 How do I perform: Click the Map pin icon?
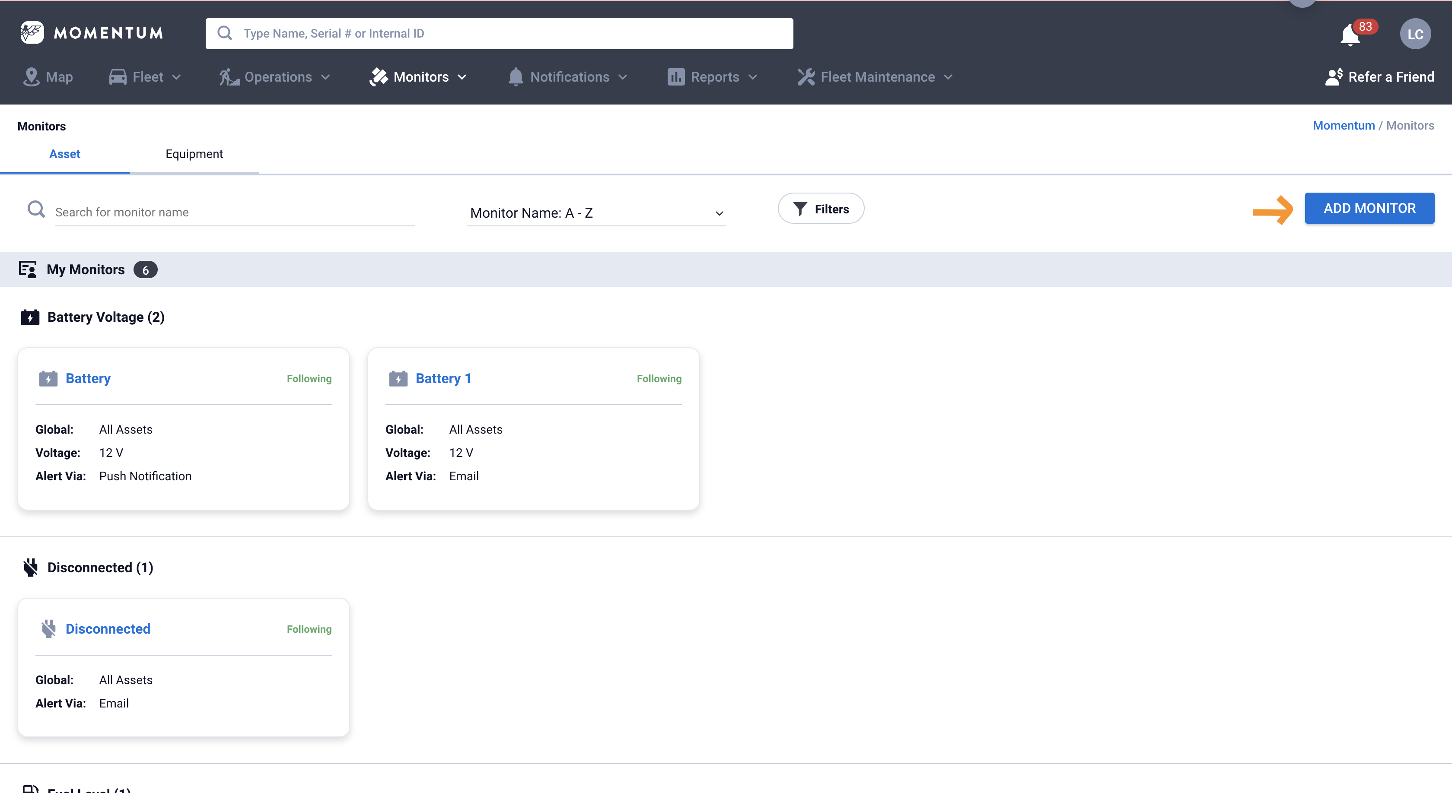tap(31, 77)
